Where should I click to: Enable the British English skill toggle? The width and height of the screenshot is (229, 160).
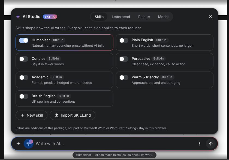(x=24, y=96)
